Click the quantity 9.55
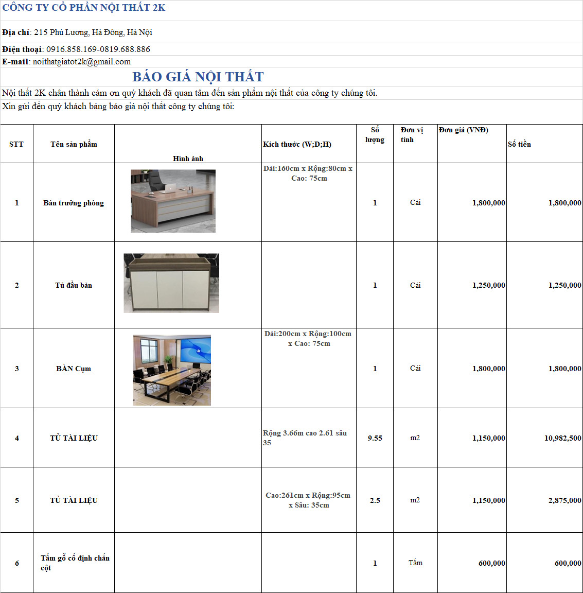Screen dimensions: 583x593 point(375,438)
